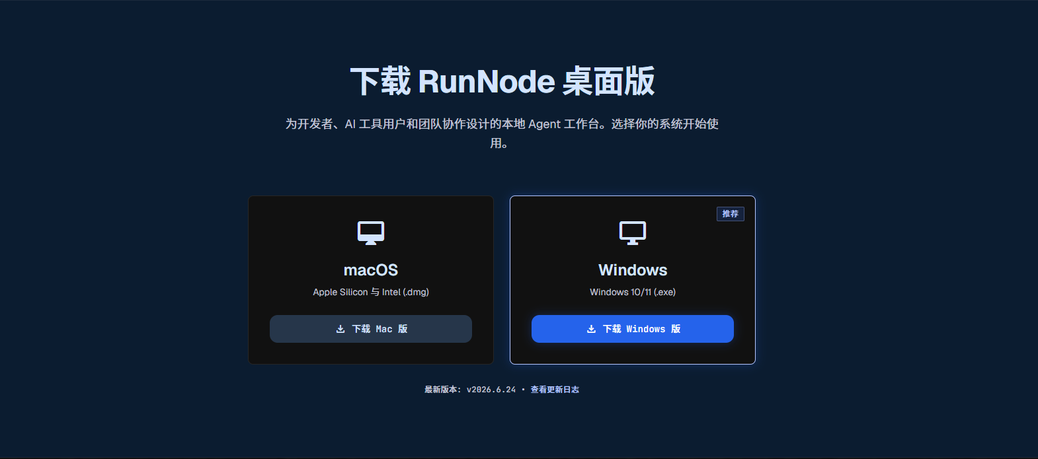
Task: Open the 查看更新日志 changelog link
Action: tap(555, 390)
